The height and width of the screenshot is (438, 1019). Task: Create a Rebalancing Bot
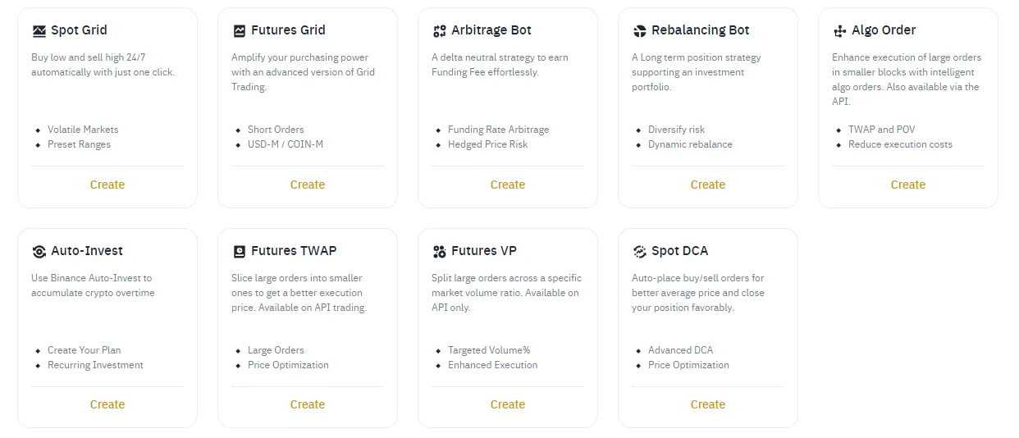(708, 185)
